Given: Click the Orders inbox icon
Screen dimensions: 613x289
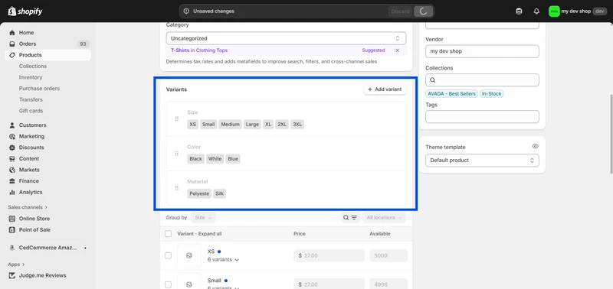Looking at the screenshot, I should tap(12, 44).
